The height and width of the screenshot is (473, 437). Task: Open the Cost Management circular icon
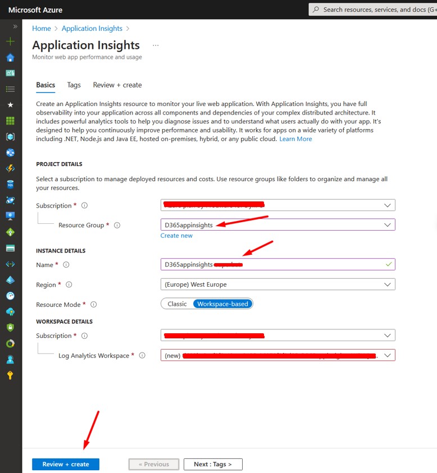[x=10, y=343]
